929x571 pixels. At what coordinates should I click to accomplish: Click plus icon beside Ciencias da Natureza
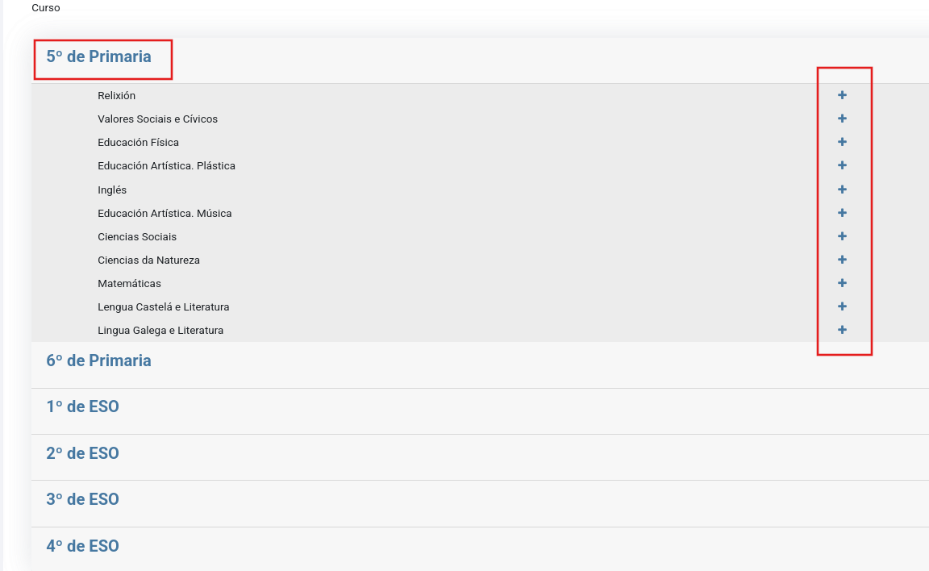(842, 260)
